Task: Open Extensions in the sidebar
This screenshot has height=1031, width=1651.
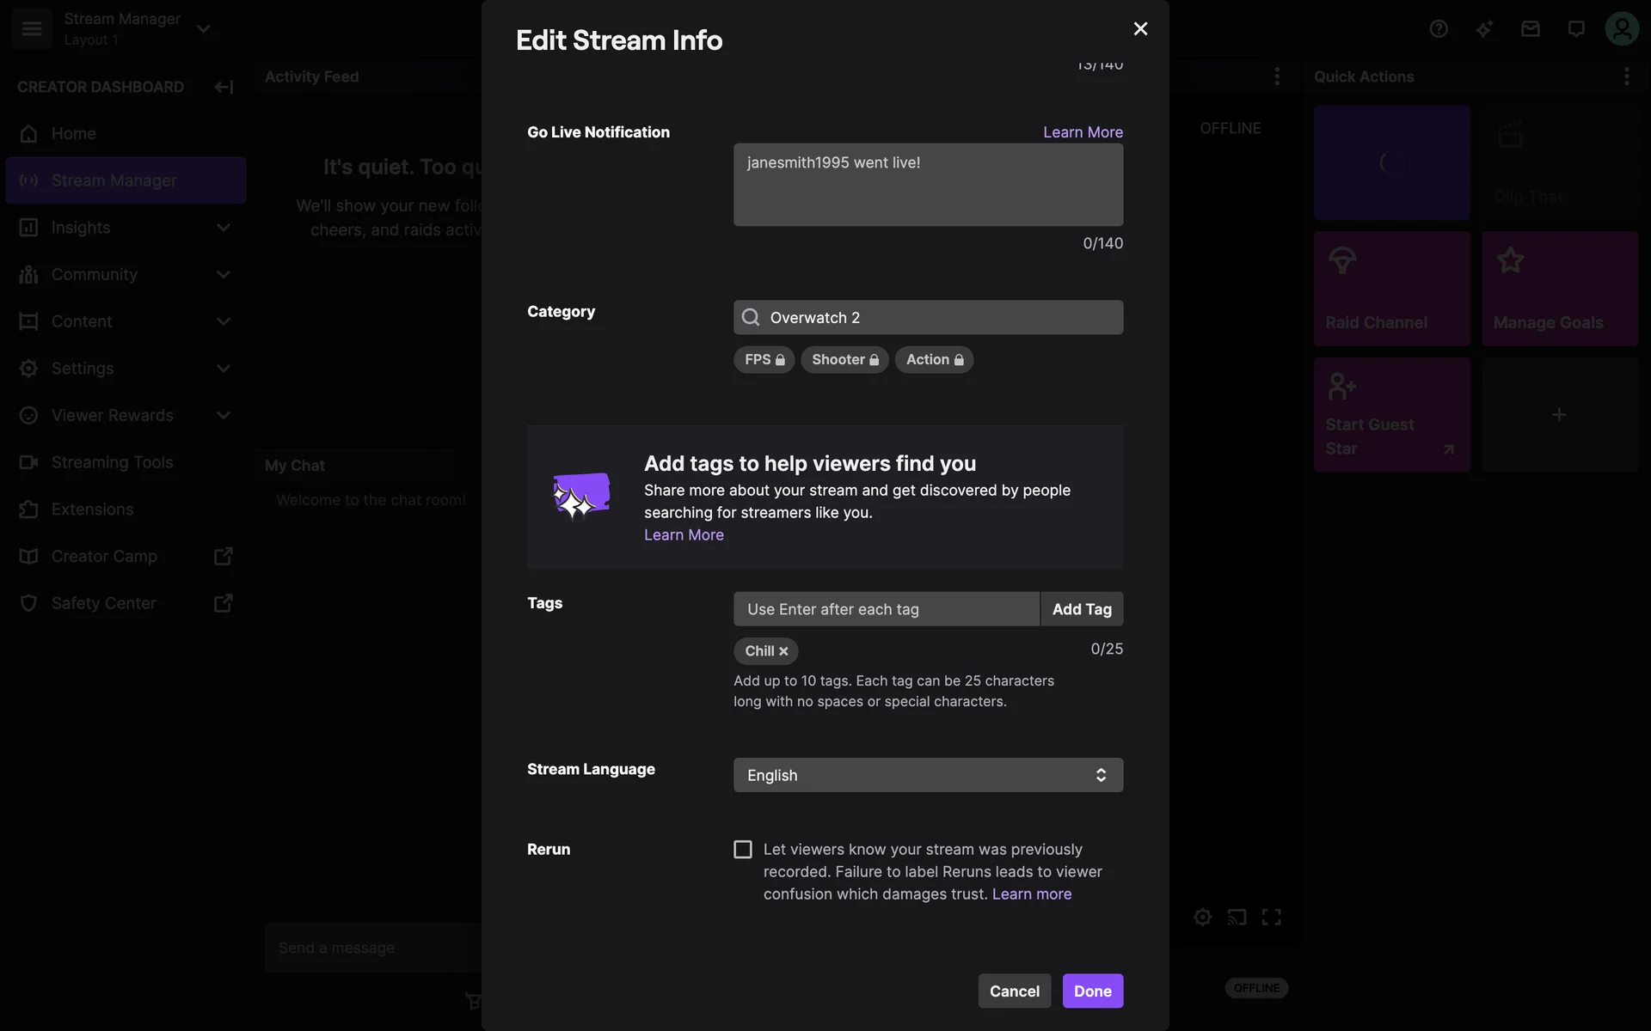Action: pos(92,509)
